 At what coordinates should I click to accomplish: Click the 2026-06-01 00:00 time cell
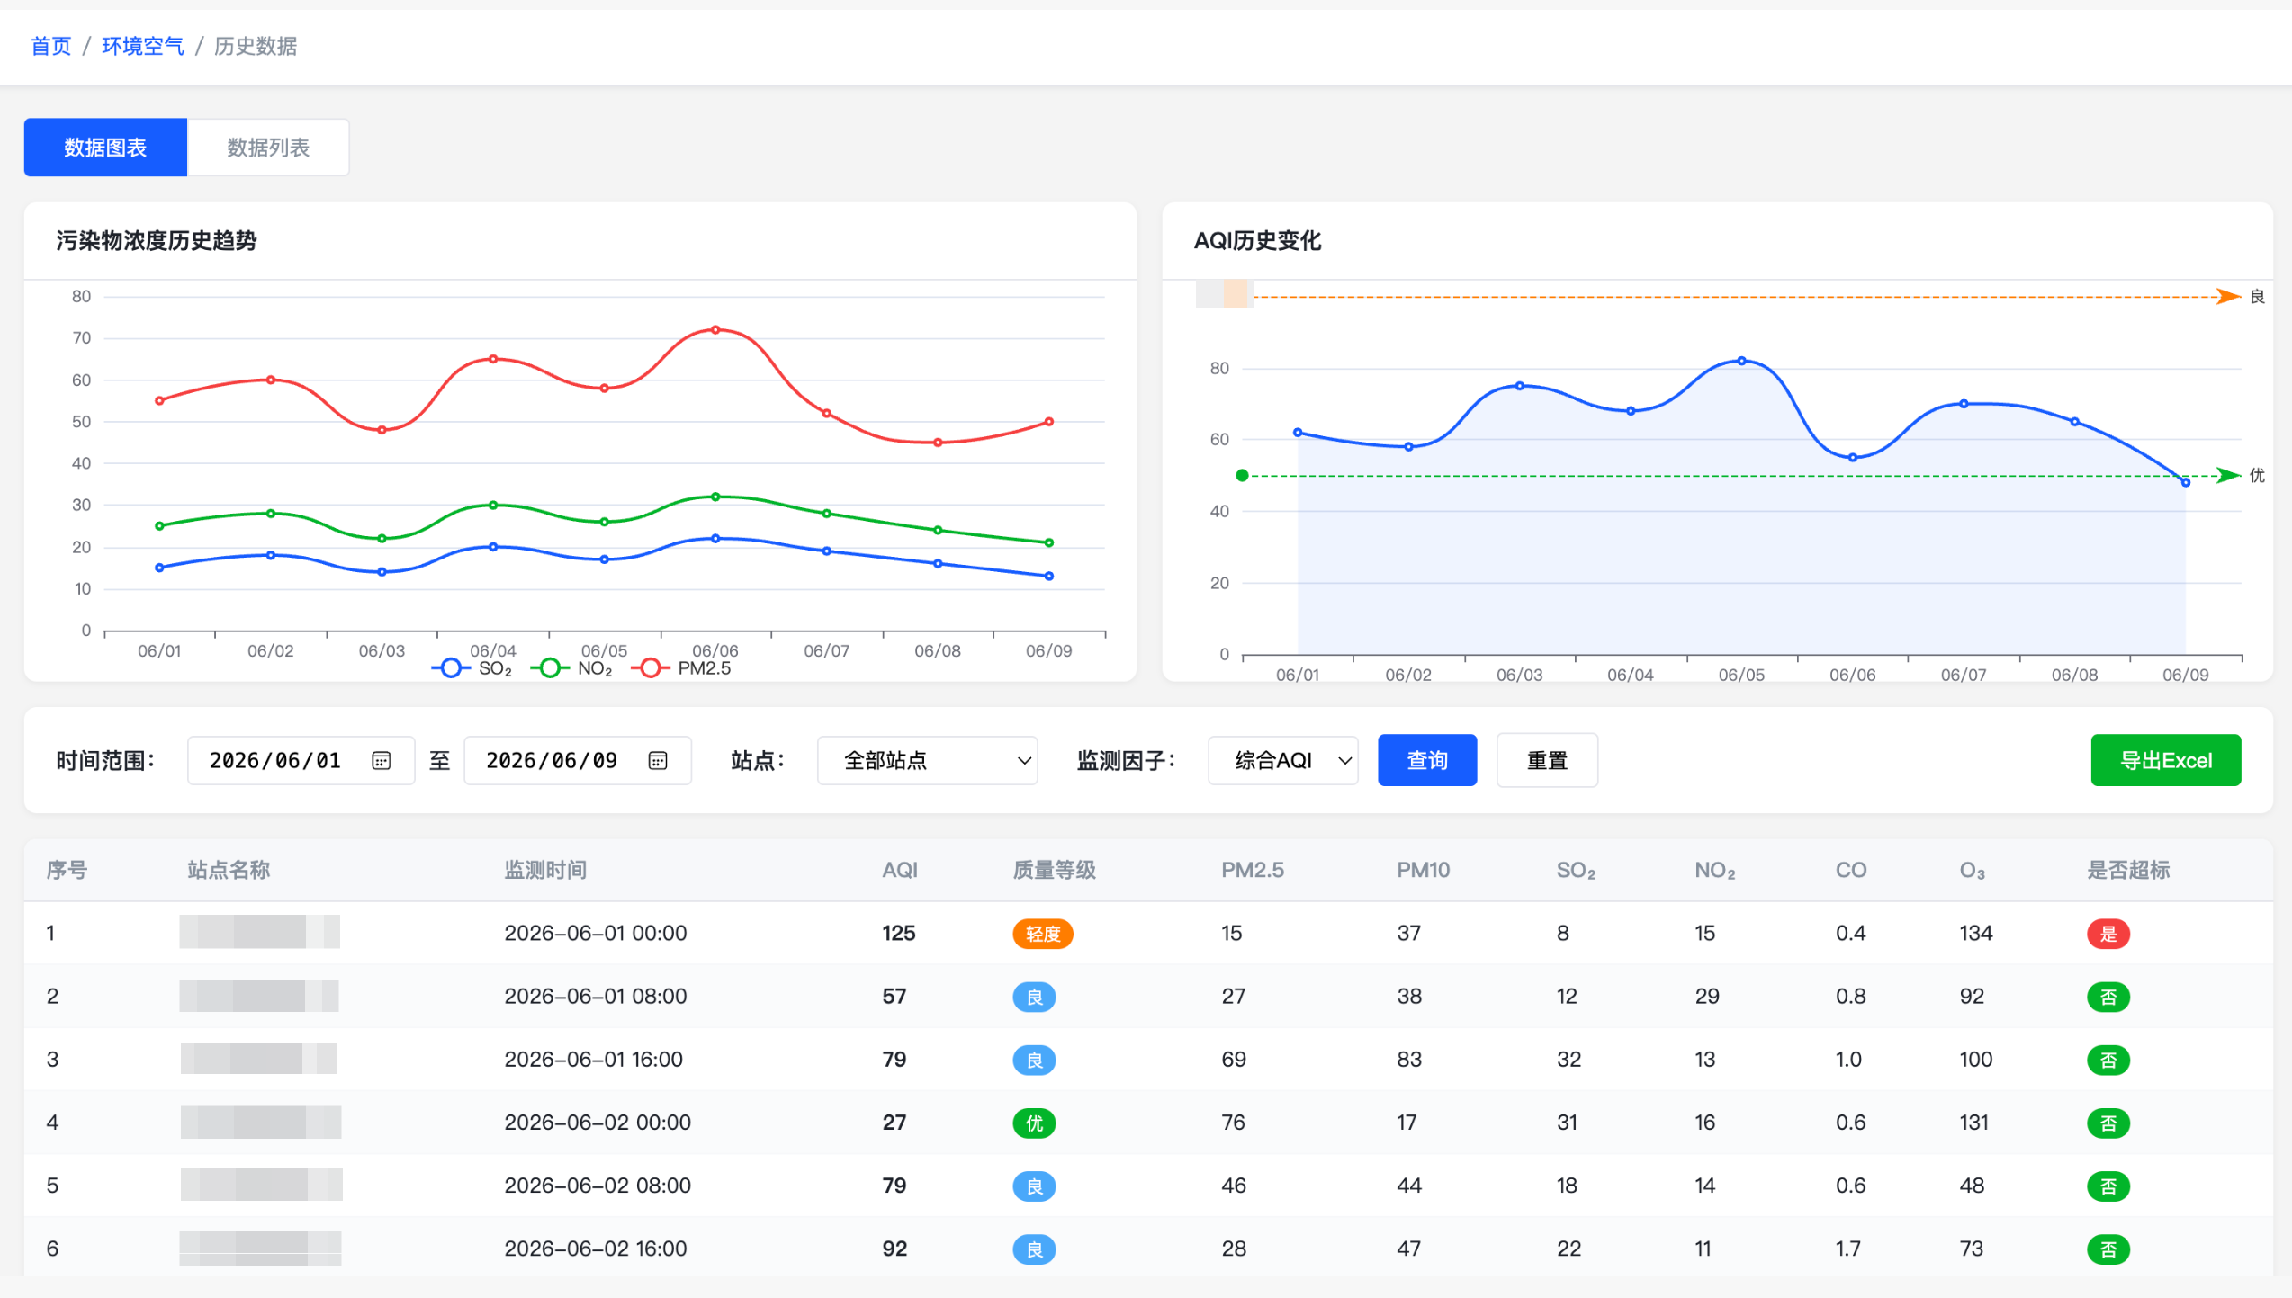click(x=596, y=934)
